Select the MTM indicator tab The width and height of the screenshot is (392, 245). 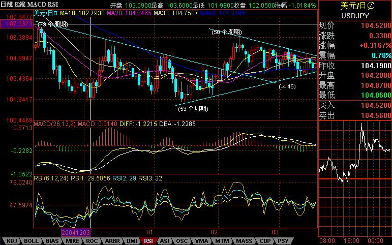(x=222, y=241)
